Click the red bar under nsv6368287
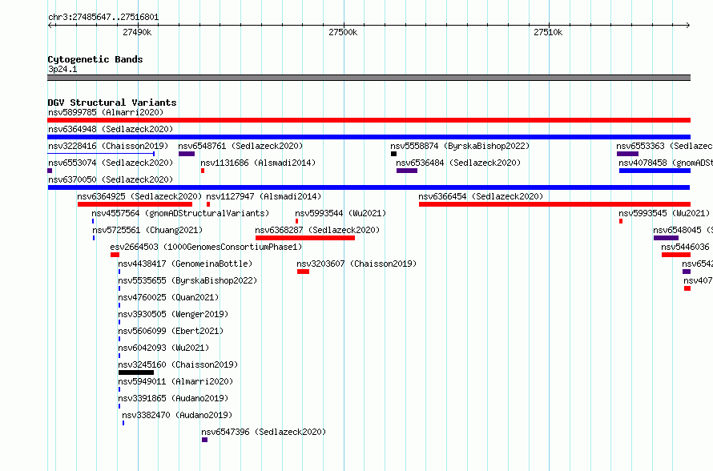Viewport: 713px width, 471px height. point(305,238)
